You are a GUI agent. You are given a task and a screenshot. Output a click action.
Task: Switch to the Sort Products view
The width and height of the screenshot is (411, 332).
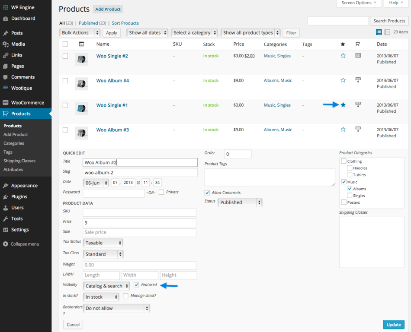[125, 23]
